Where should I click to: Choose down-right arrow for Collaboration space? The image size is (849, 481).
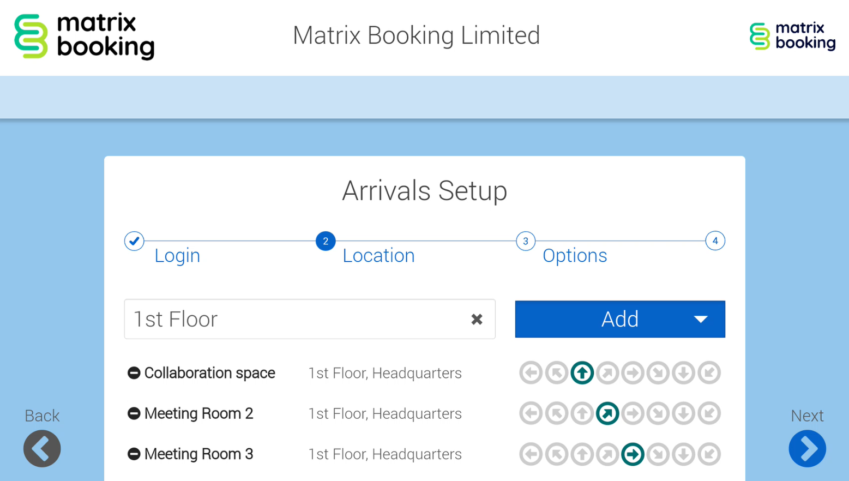coord(658,373)
